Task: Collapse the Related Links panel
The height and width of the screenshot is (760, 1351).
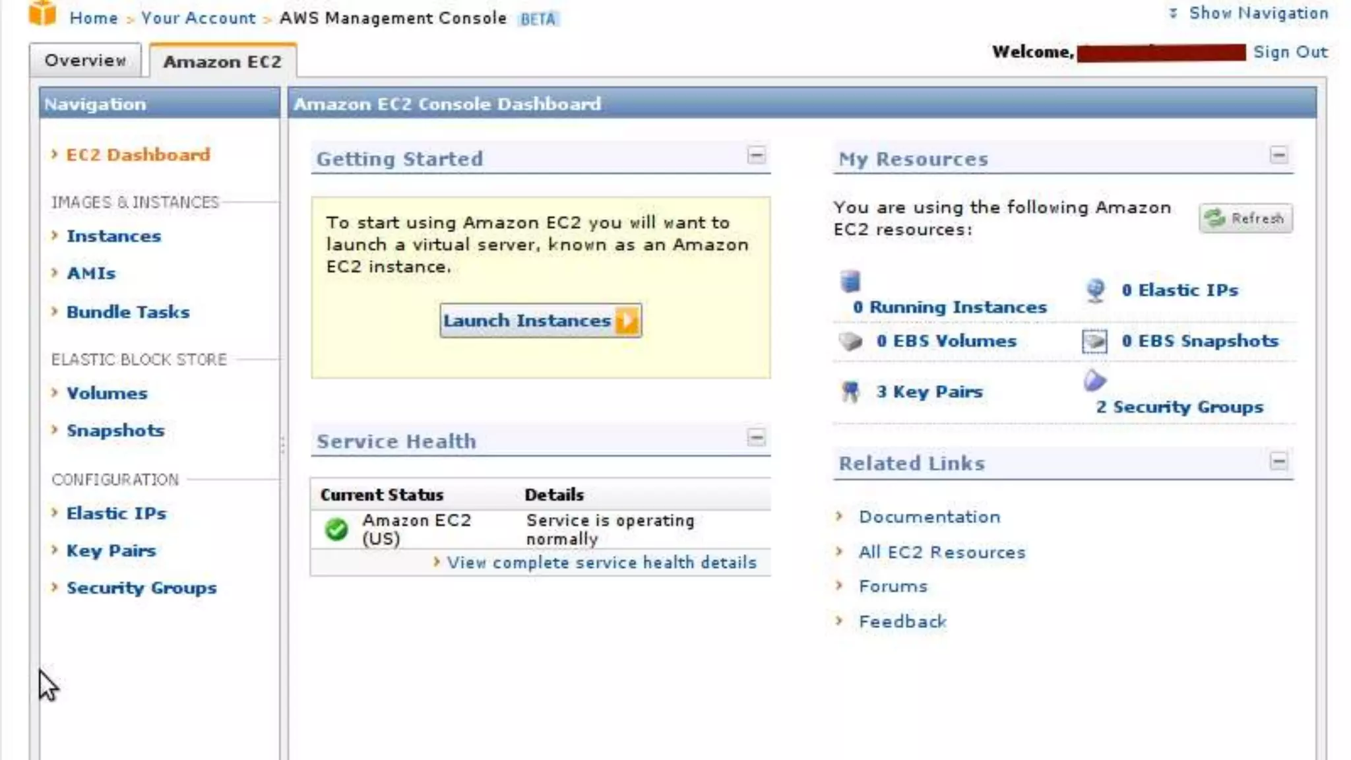Action: [1278, 460]
